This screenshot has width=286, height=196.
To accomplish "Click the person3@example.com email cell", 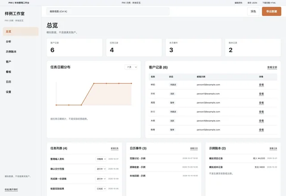I will pos(208,112).
